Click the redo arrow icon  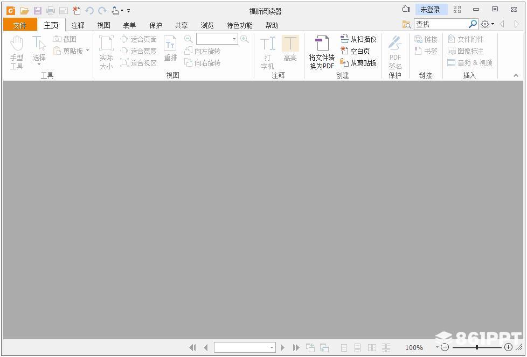pos(102,11)
